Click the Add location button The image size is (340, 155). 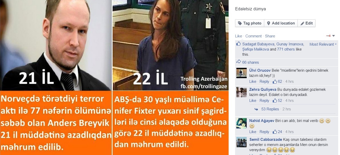[281, 23]
